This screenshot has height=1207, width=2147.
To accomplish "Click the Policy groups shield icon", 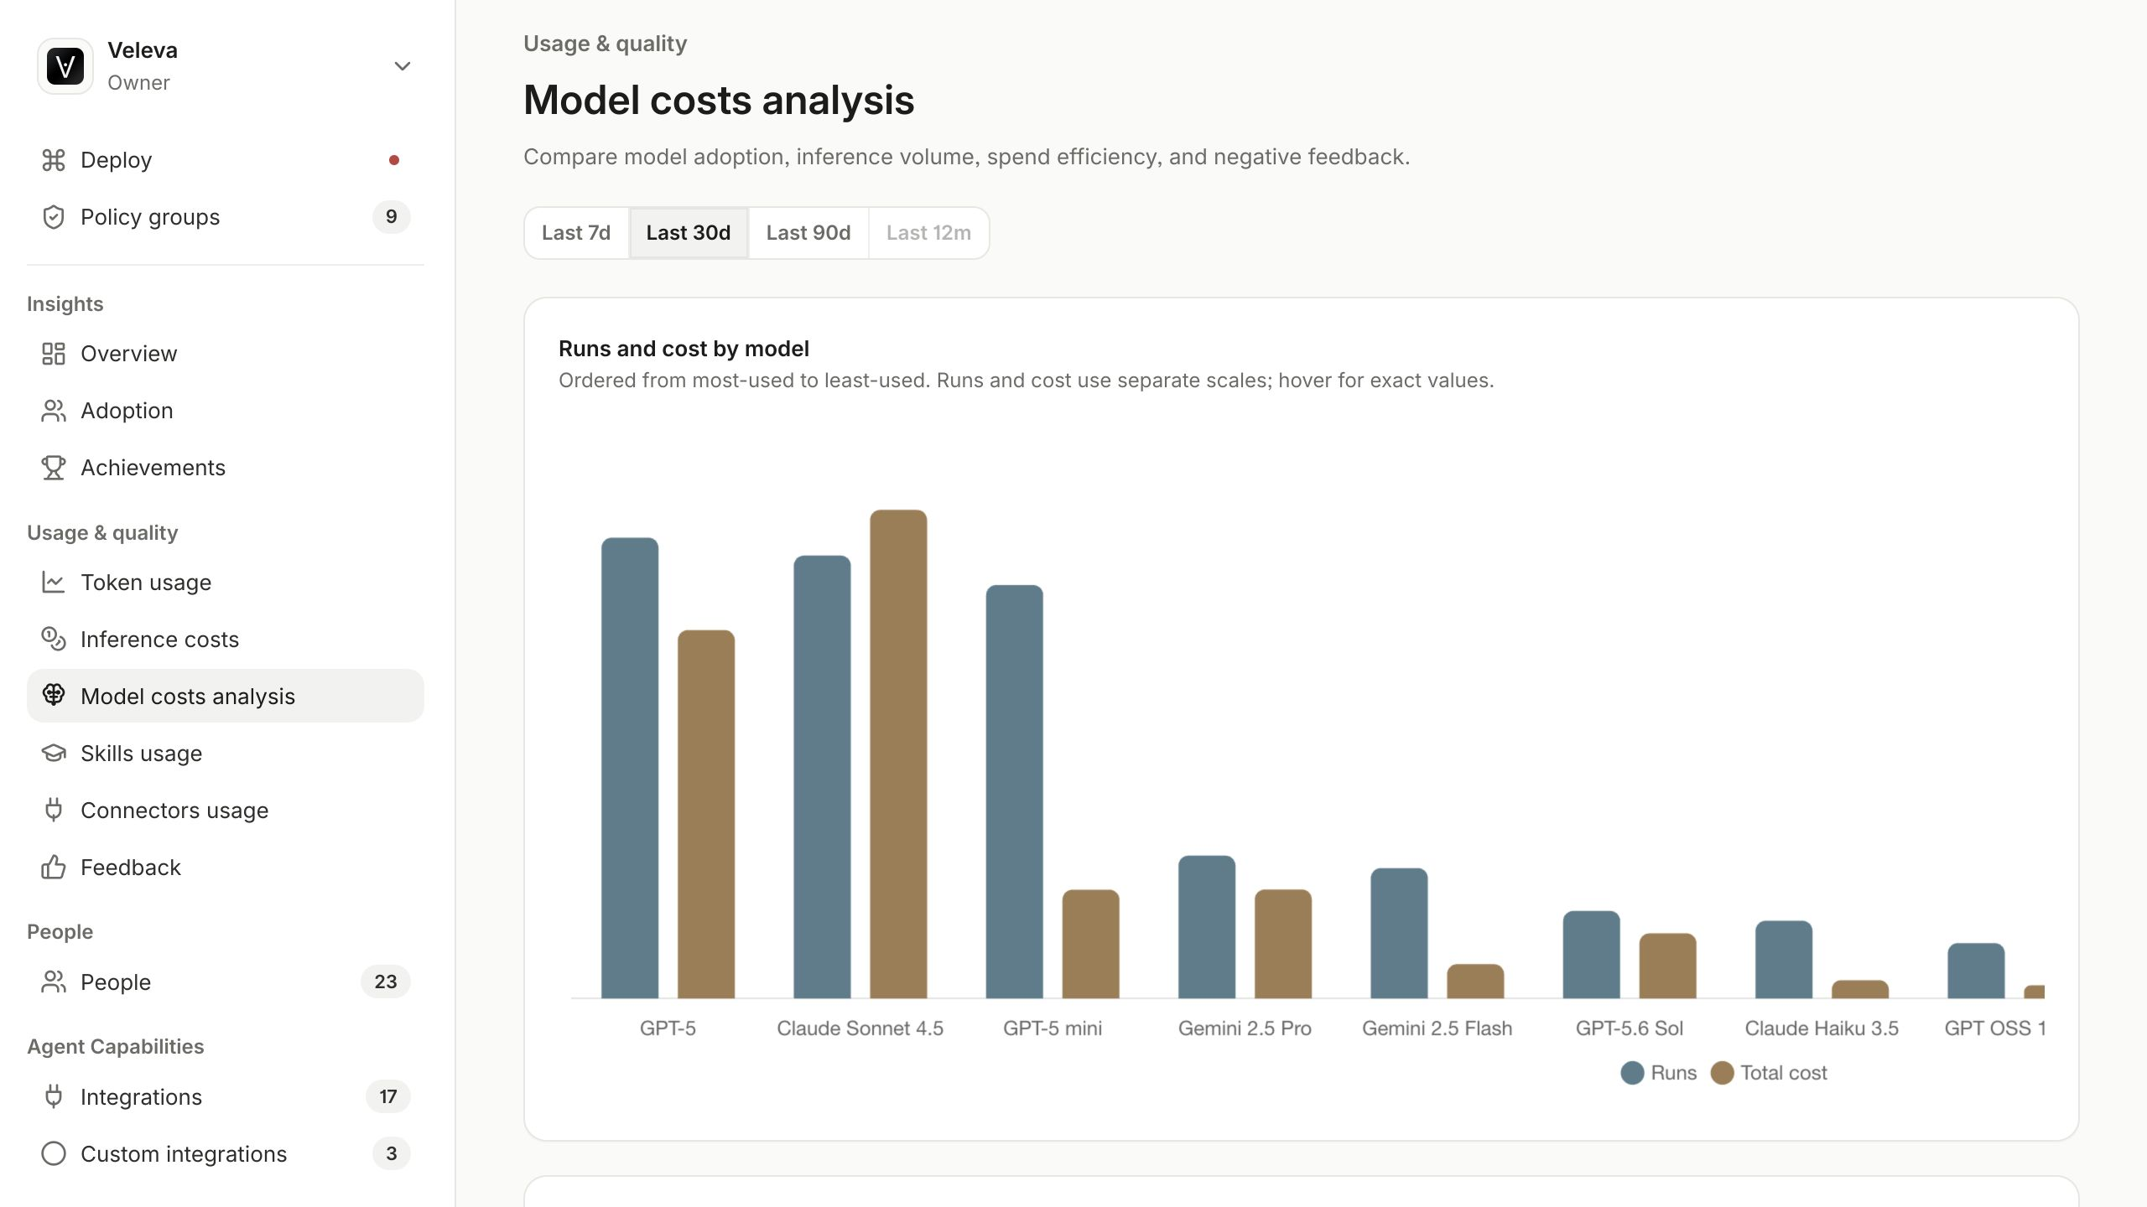I will [54, 217].
